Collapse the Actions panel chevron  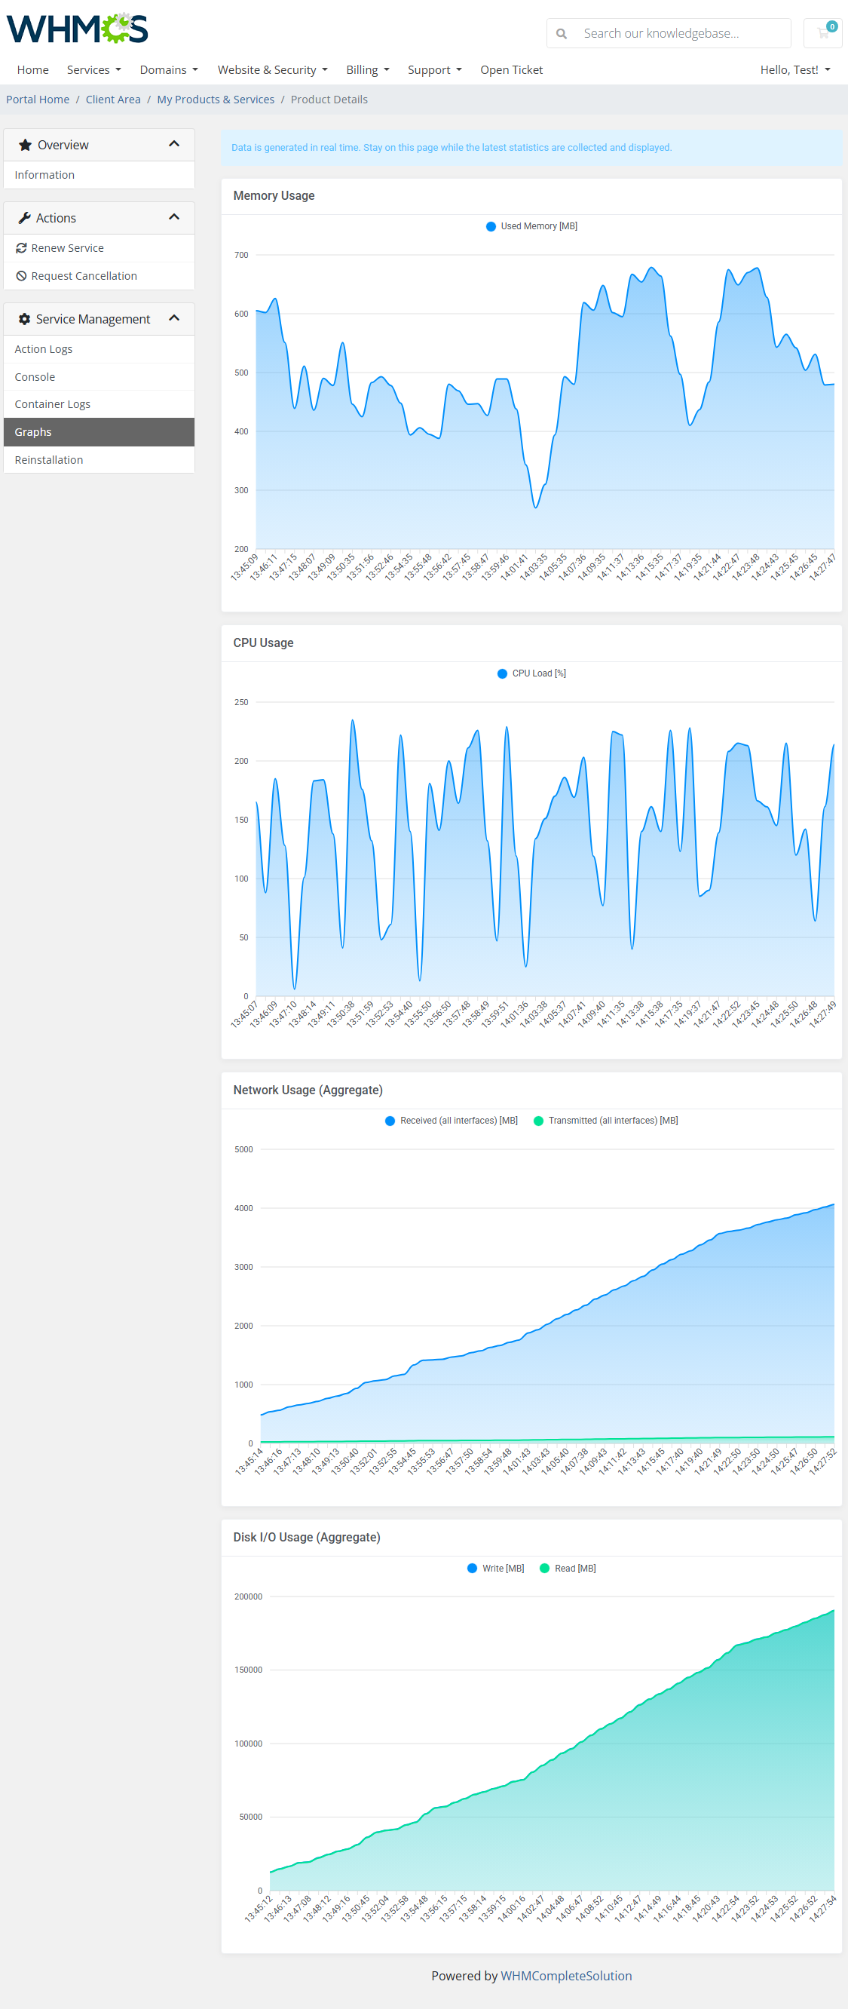tap(174, 218)
